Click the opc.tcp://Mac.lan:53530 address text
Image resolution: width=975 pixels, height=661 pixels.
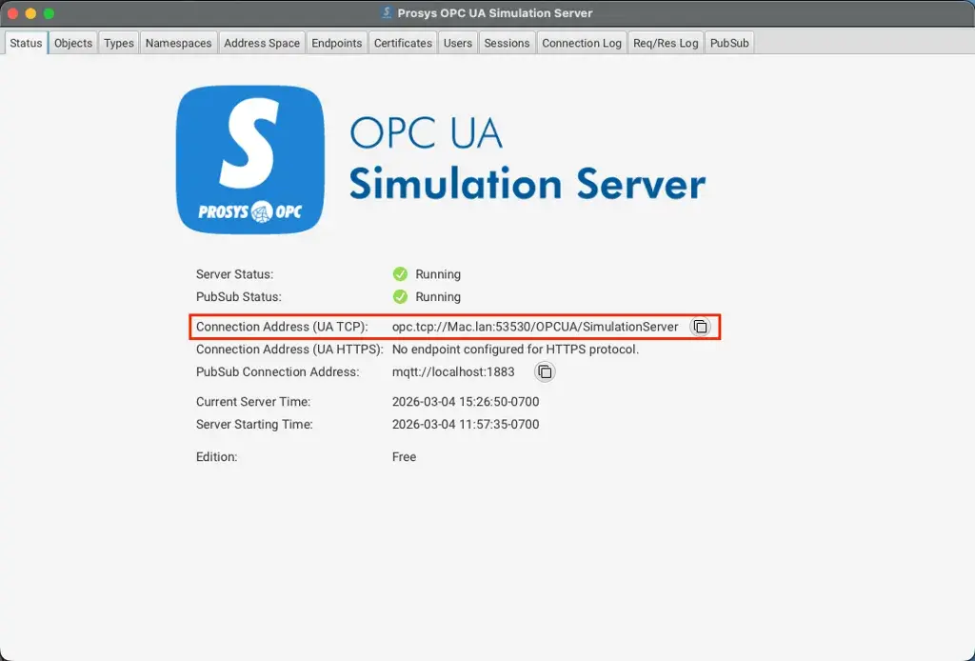tap(535, 327)
